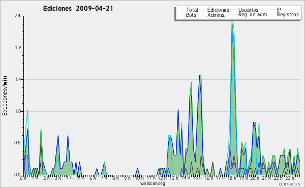Click the y-axis value 0.5
Viewport: 305px width, 188px height.
[17, 143]
